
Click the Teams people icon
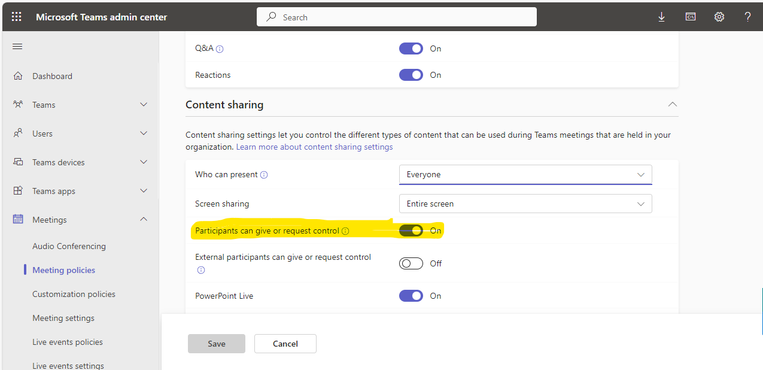18,105
